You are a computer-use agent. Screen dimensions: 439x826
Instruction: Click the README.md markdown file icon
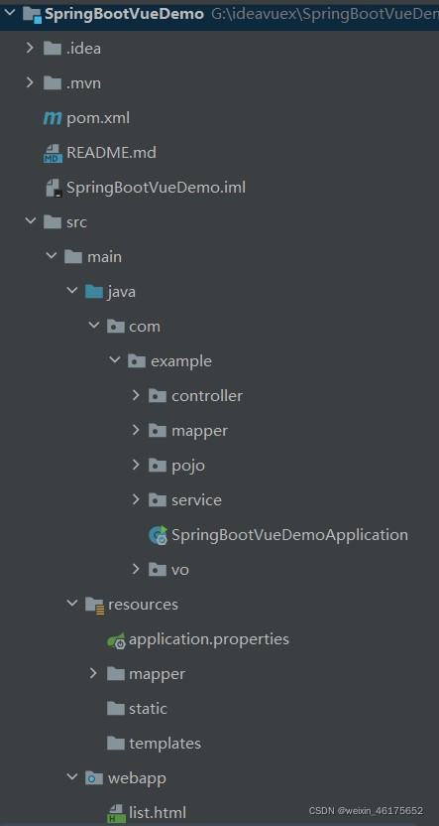pyautogui.click(x=53, y=153)
